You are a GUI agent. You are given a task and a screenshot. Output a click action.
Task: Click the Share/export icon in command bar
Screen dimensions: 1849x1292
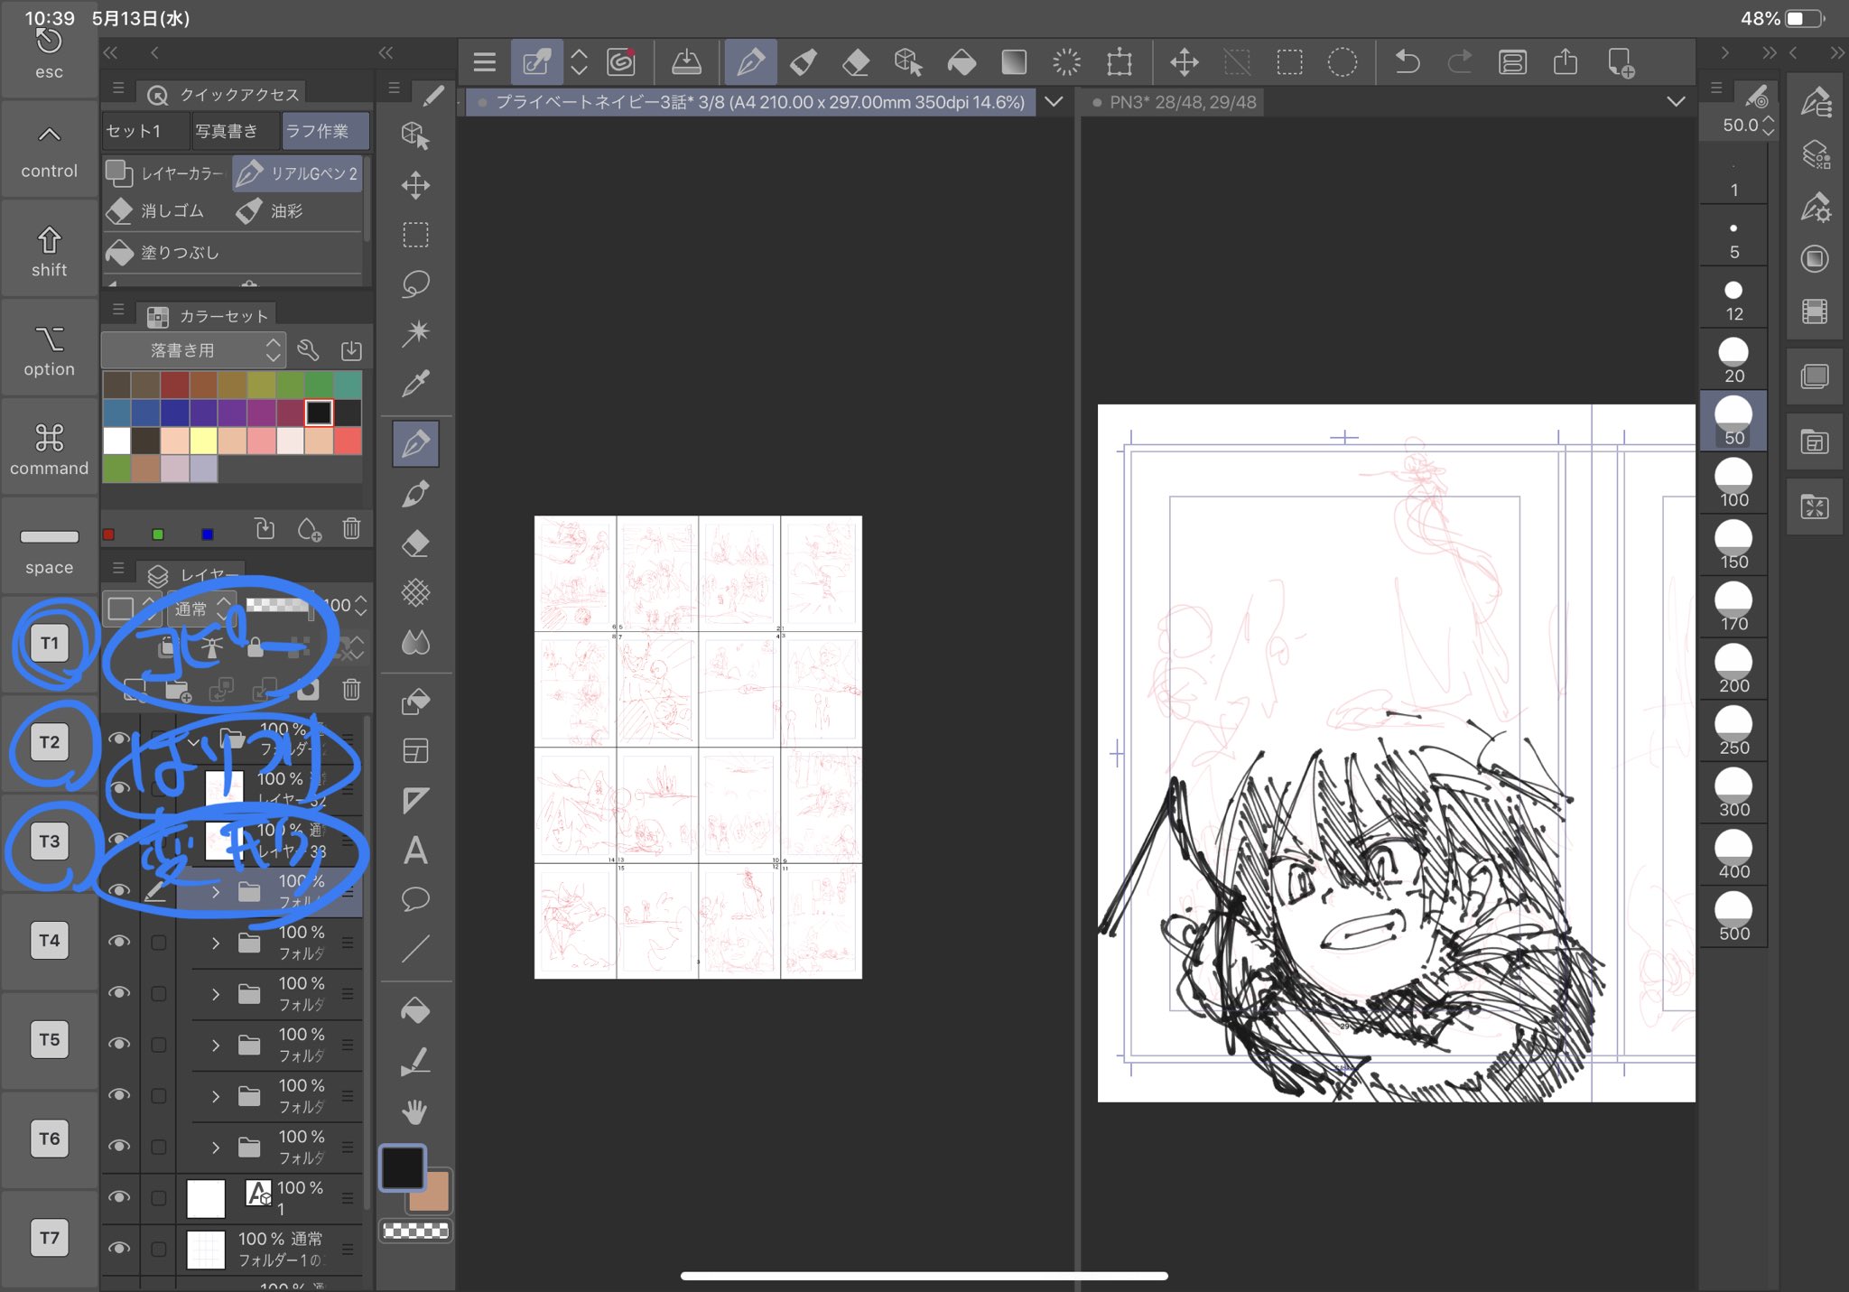(1566, 62)
